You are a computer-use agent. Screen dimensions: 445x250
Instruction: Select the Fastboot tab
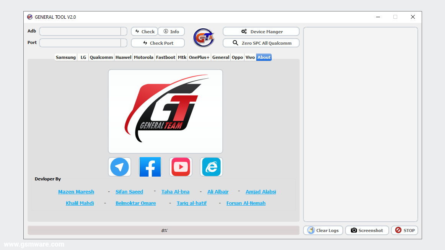coord(166,57)
